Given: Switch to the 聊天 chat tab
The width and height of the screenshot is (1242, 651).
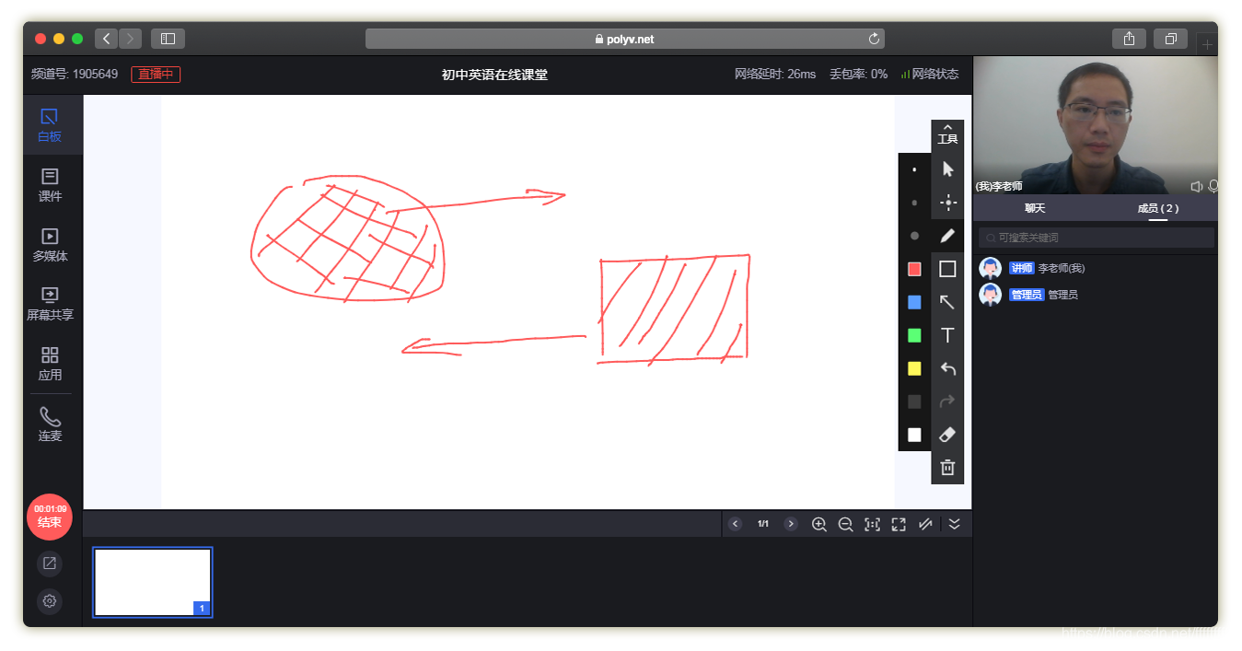Looking at the screenshot, I should [1035, 208].
